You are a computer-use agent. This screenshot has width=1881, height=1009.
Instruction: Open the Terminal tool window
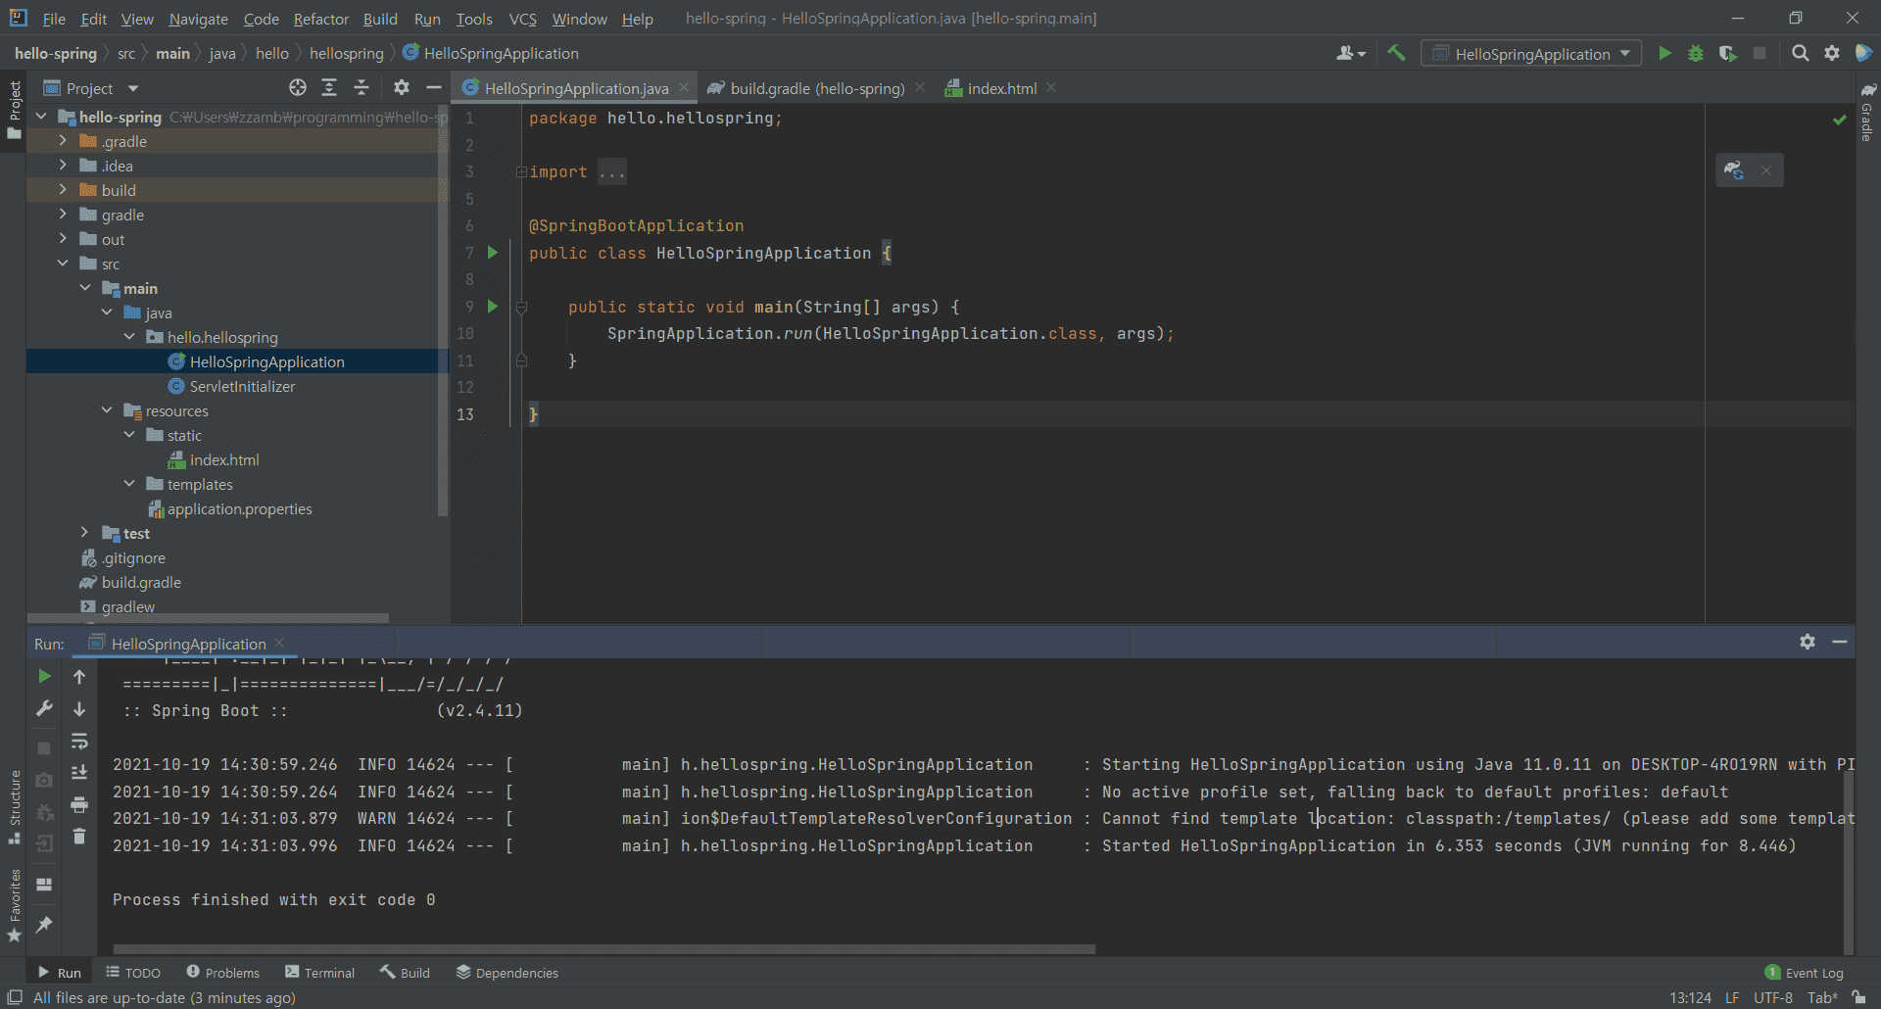click(319, 973)
